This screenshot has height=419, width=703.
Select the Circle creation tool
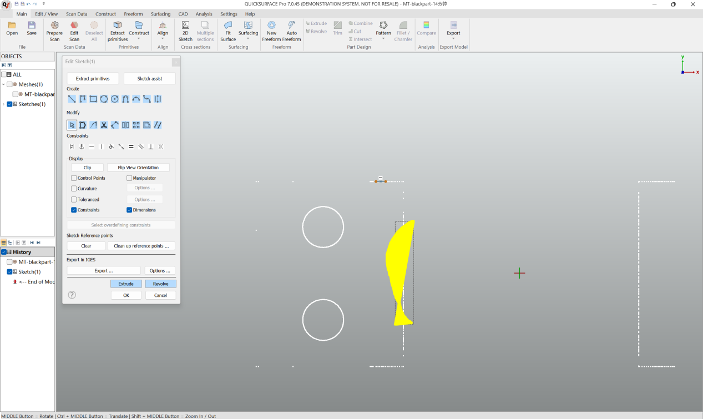(104, 99)
